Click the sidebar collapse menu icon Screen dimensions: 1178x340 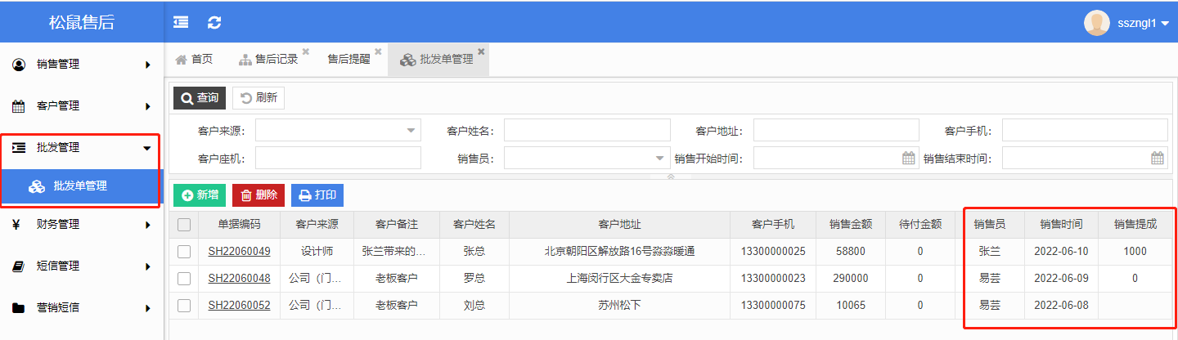coord(181,23)
